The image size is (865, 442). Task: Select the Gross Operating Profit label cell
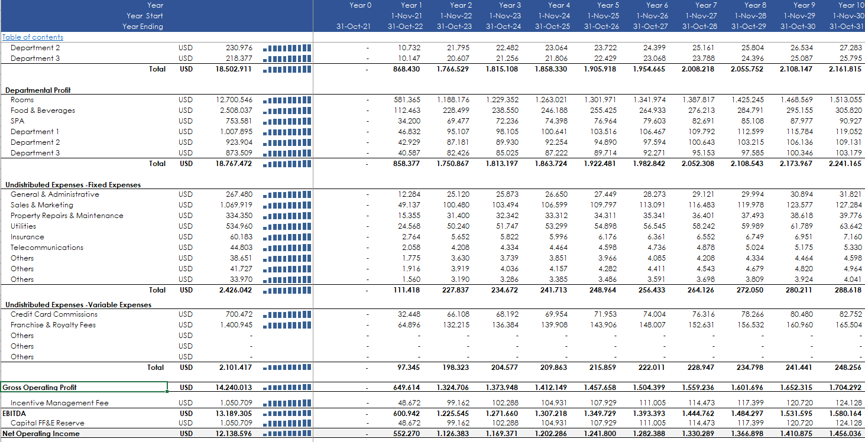[x=84, y=388]
